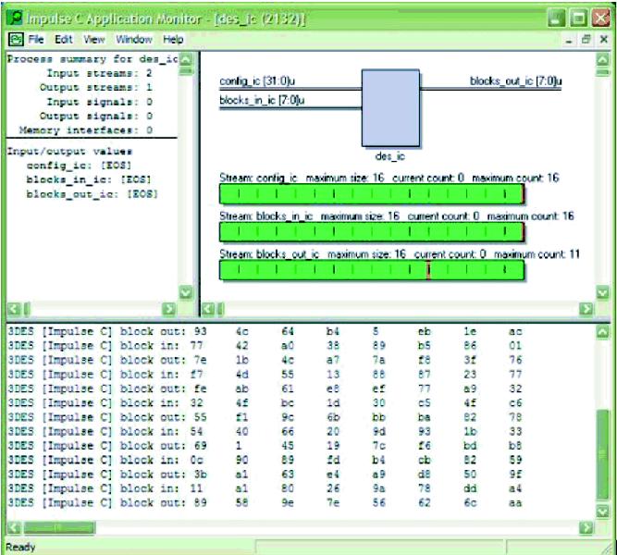
Task: Click the blocks_in_ic stream buffer bar
Action: (x=371, y=232)
